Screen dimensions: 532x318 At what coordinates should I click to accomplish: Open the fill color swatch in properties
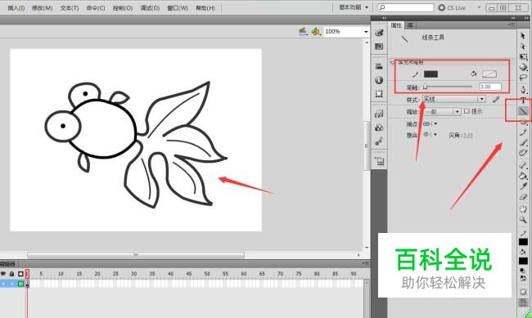(489, 74)
